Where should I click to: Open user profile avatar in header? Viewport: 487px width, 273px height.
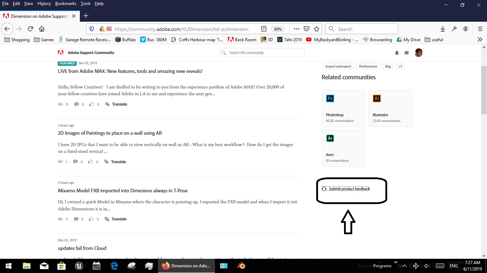tap(419, 53)
